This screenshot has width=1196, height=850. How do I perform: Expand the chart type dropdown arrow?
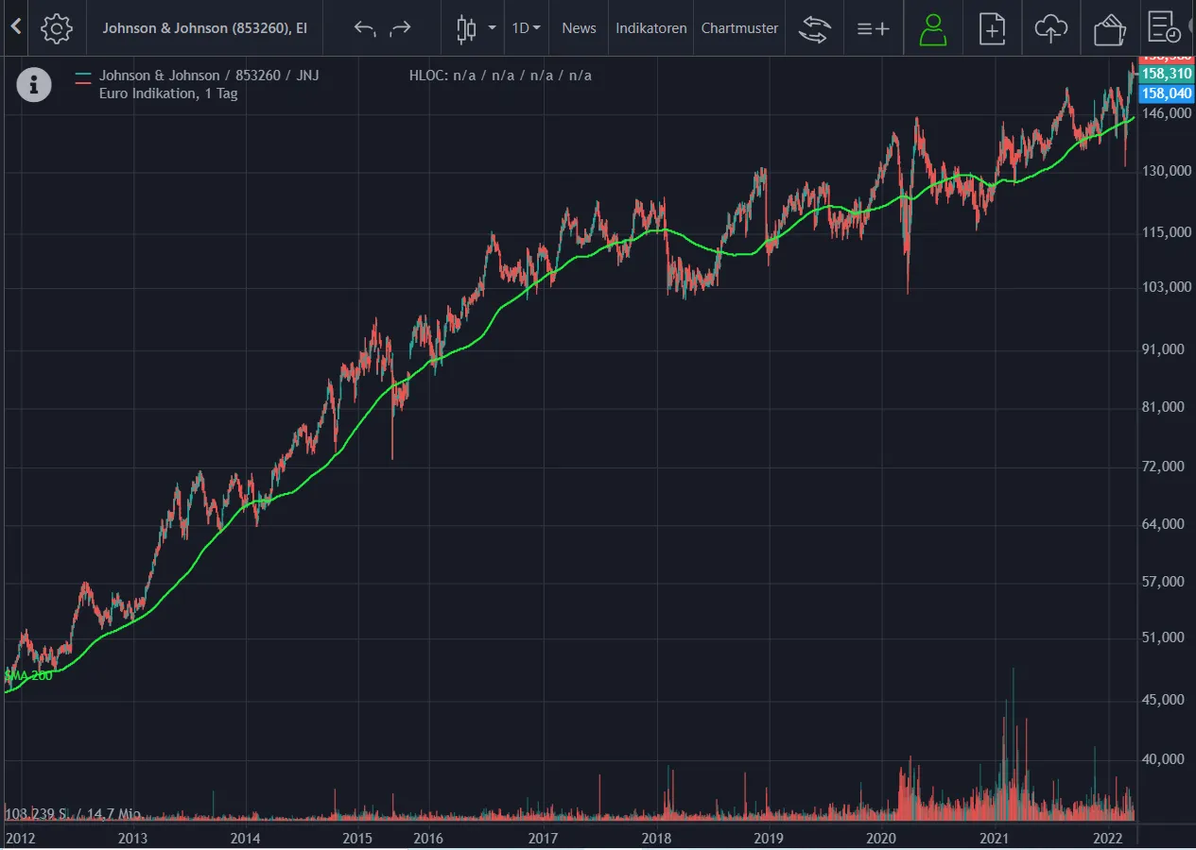coord(493,28)
